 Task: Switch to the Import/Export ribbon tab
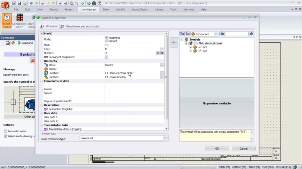(140, 9)
